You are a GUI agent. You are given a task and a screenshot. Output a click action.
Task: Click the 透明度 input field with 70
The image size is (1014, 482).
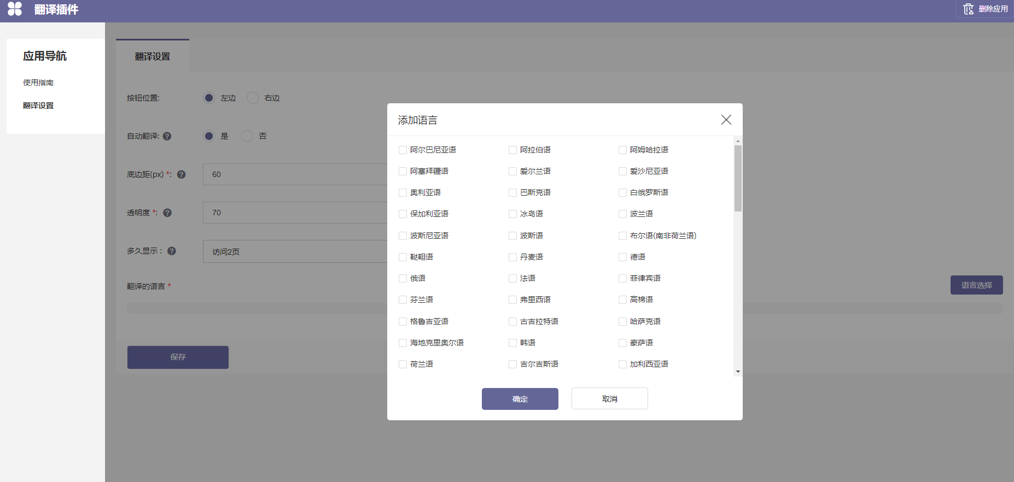click(295, 213)
